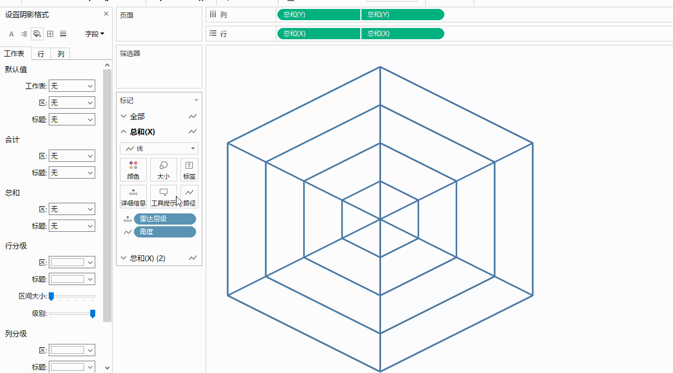
Task: Click the 列分级 section heading
Action: [16, 334]
